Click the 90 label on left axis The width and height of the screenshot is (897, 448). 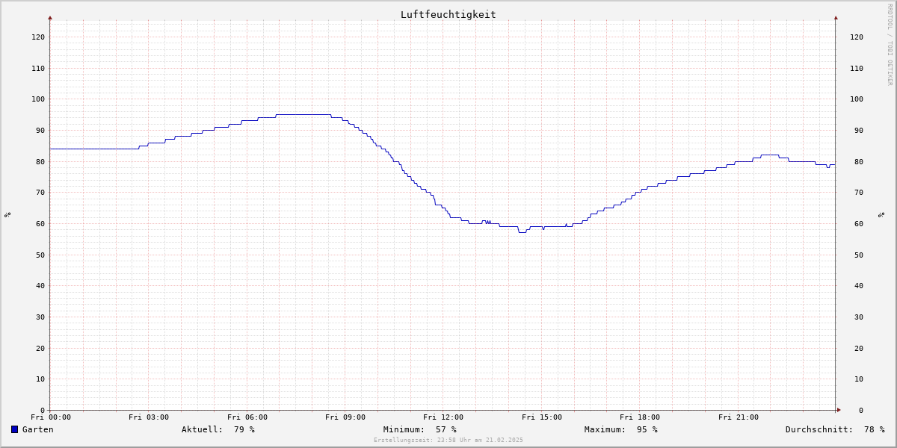(40, 130)
